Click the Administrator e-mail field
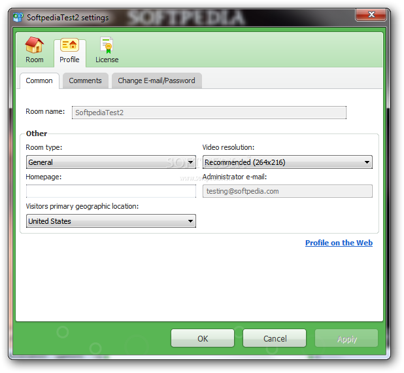 click(x=287, y=191)
